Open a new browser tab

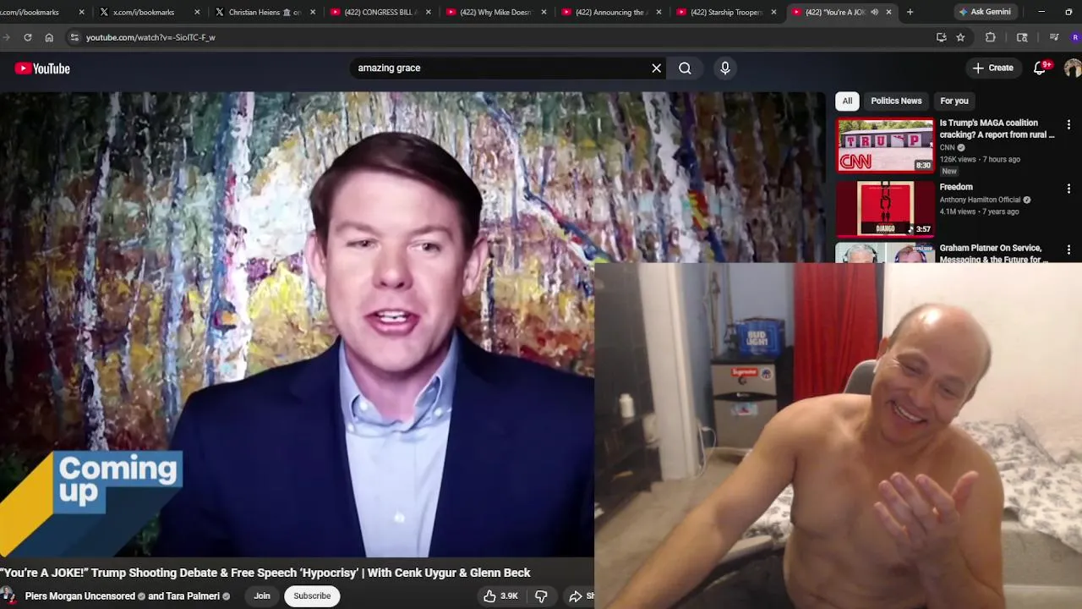click(910, 12)
